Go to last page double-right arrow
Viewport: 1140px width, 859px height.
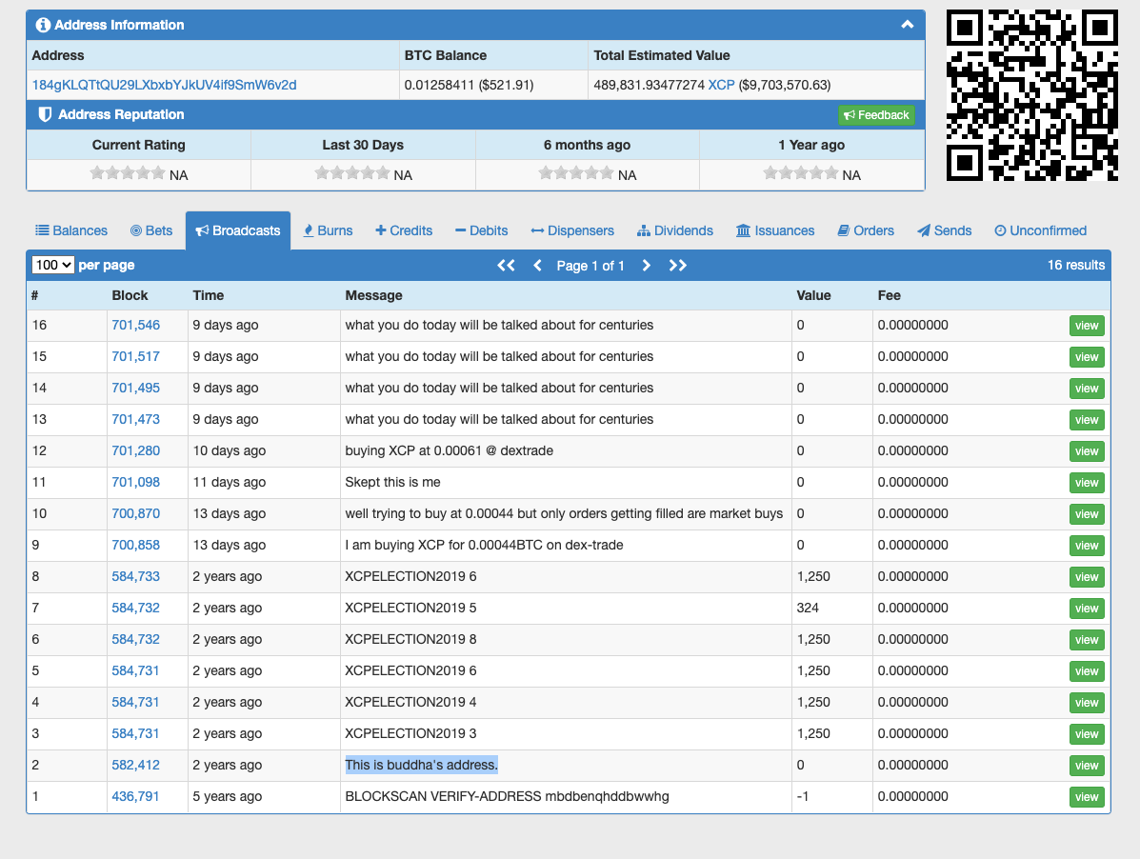tap(677, 266)
